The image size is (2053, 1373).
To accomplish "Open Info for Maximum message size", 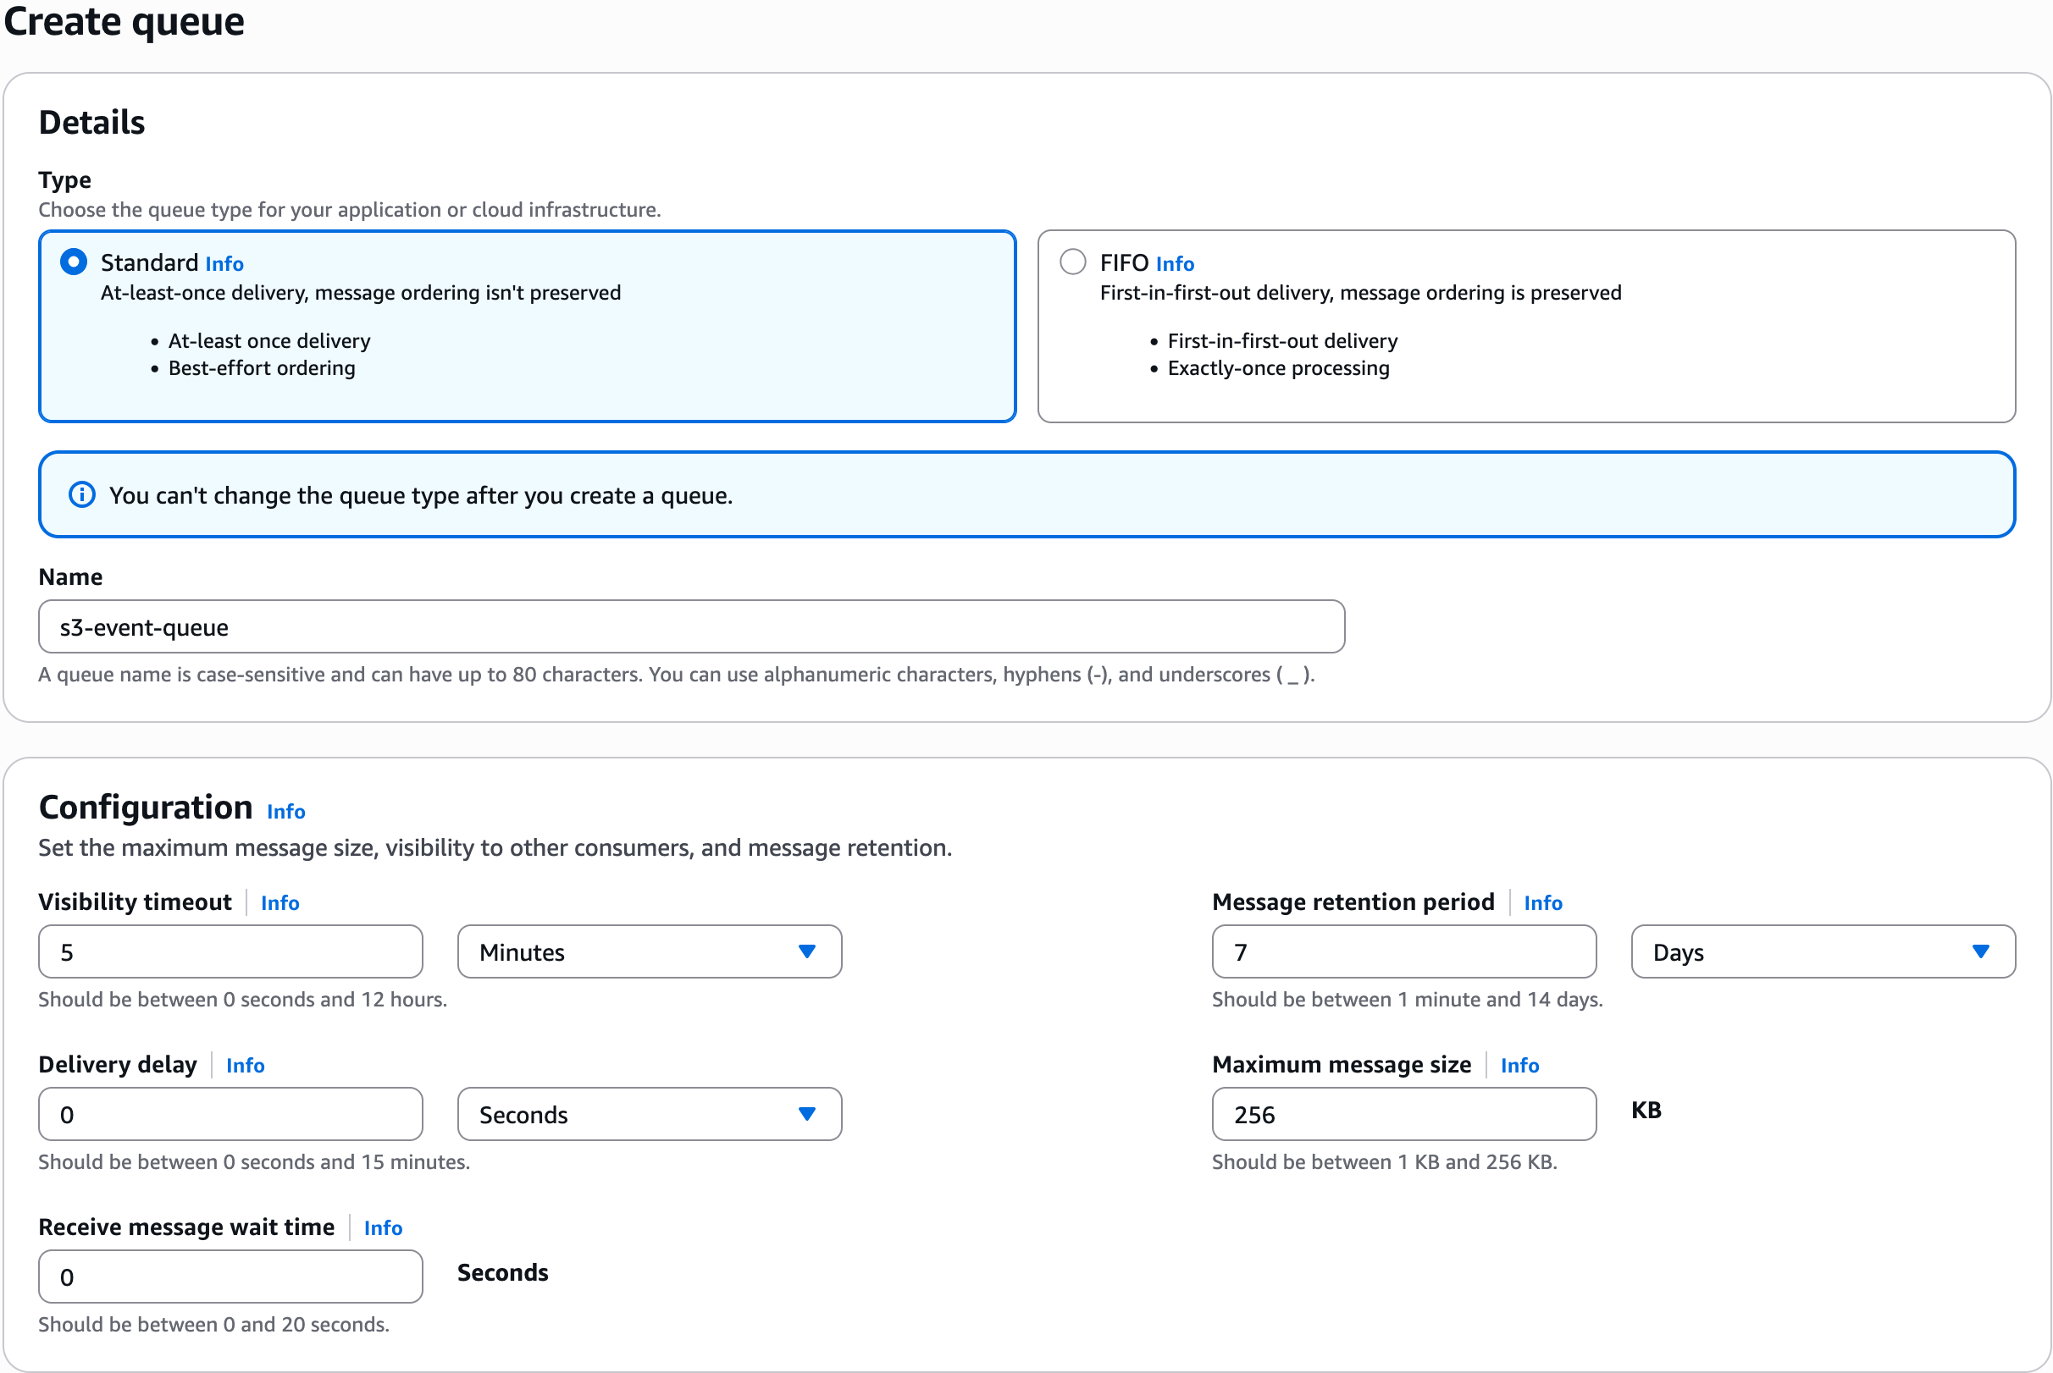I will [x=1519, y=1065].
